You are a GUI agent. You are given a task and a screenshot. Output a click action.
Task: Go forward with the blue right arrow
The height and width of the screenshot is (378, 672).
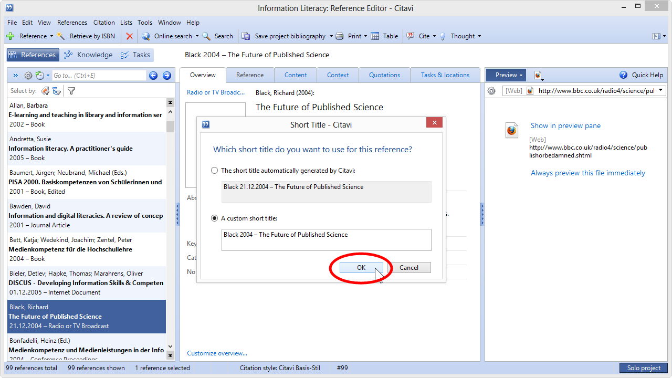pyautogui.click(x=167, y=76)
